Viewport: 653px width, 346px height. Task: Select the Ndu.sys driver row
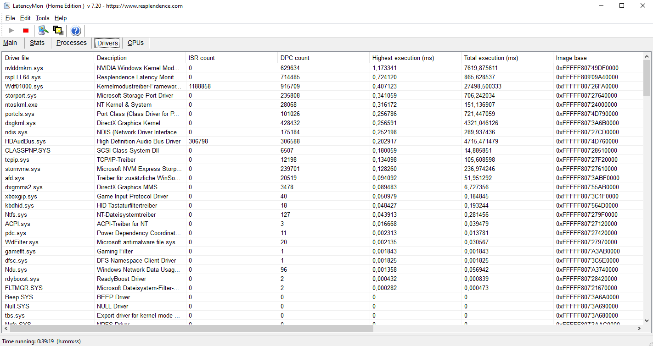coord(322,269)
